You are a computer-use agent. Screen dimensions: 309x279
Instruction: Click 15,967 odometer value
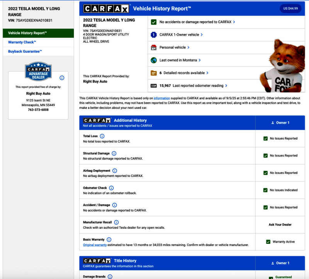point(165,86)
